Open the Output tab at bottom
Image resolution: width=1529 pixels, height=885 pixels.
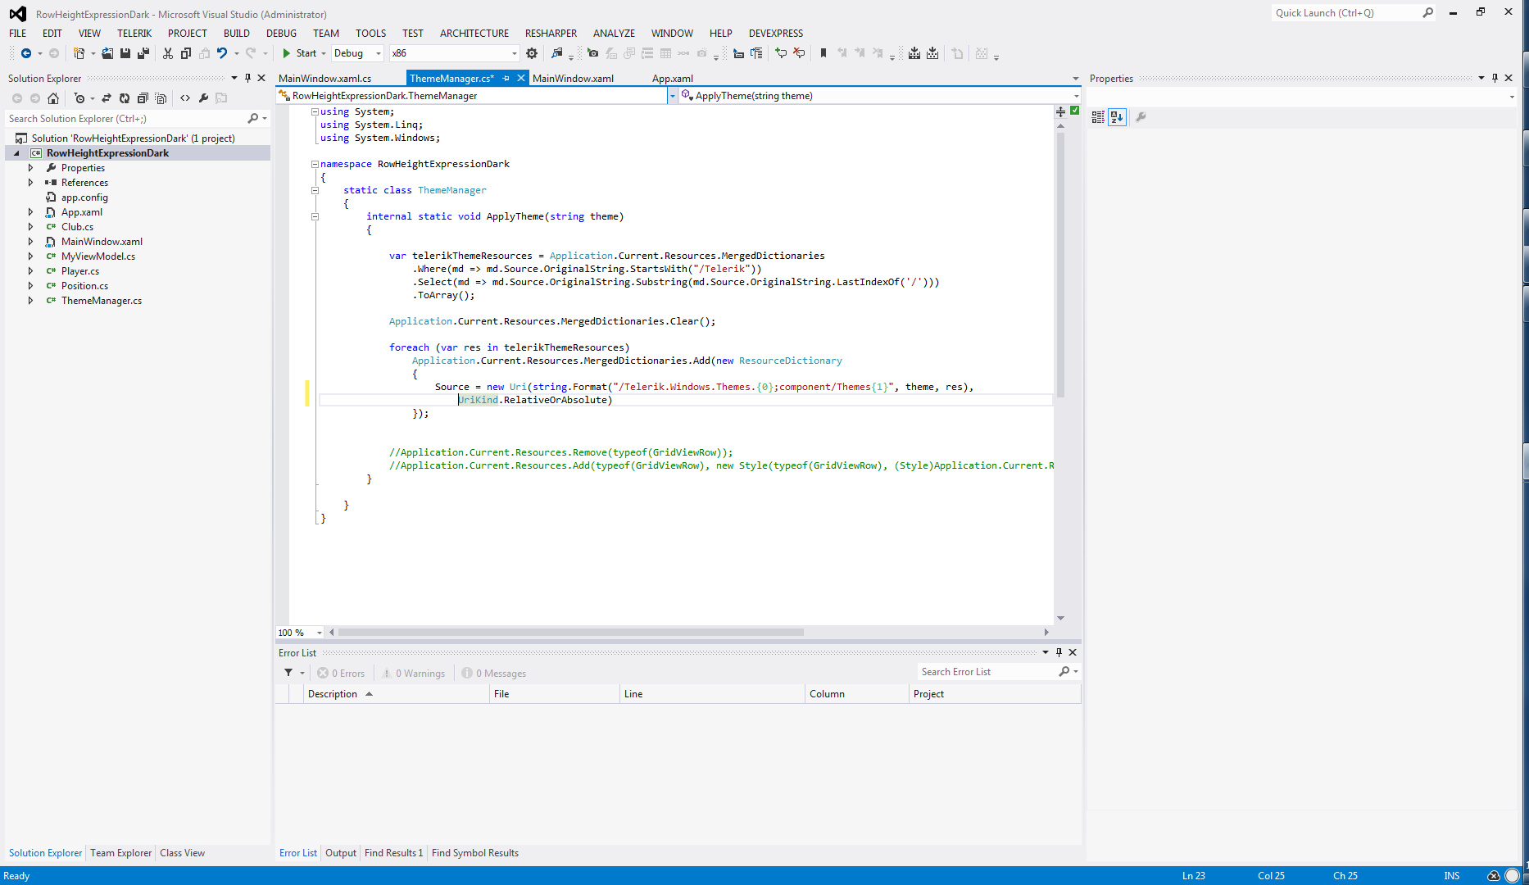[x=340, y=853]
